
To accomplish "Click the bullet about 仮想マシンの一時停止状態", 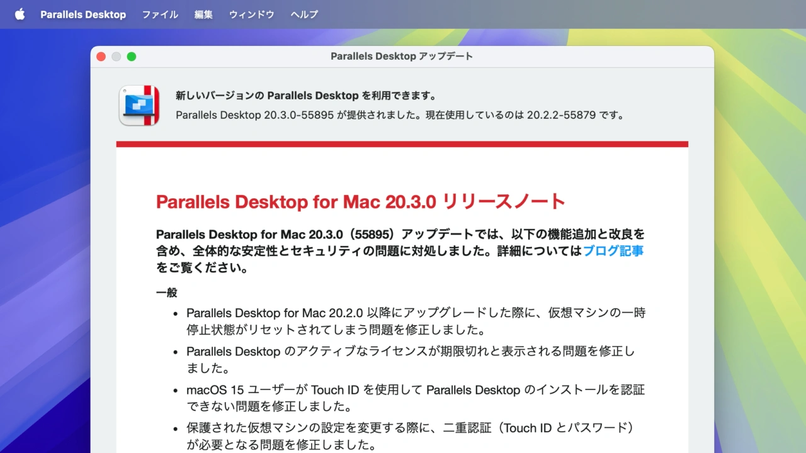I will [x=416, y=321].
